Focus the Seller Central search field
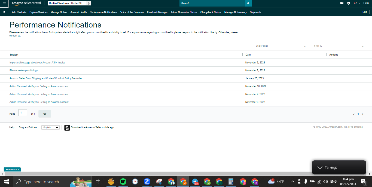 tap(212, 3)
